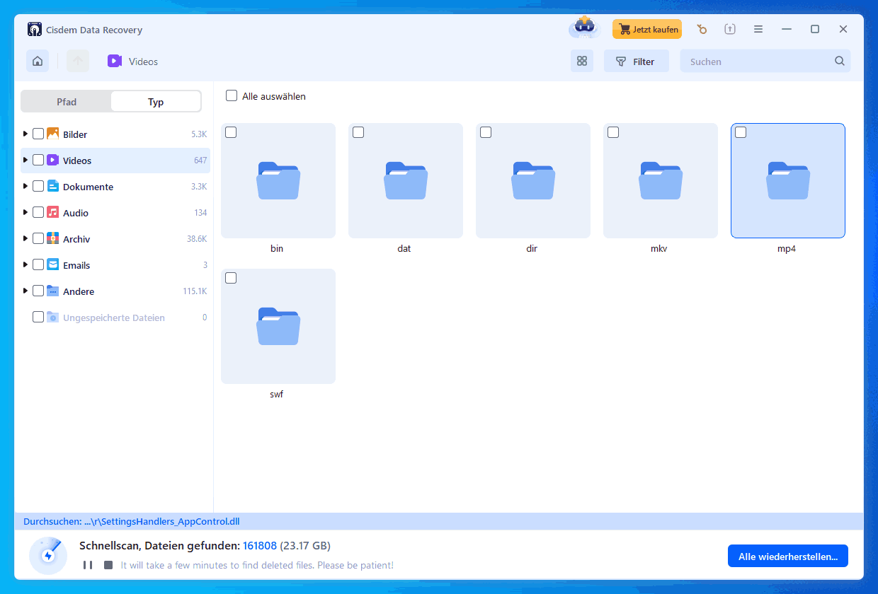The height and width of the screenshot is (594, 878).
Task: Tick the Andere checkbox
Action: click(38, 291)
